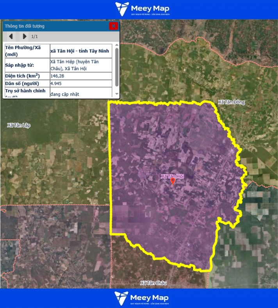This screenshot has width=278, height=308.
Task: Click the top Meey Map logo
Action: pyautogui.click(x=143, y=9)
